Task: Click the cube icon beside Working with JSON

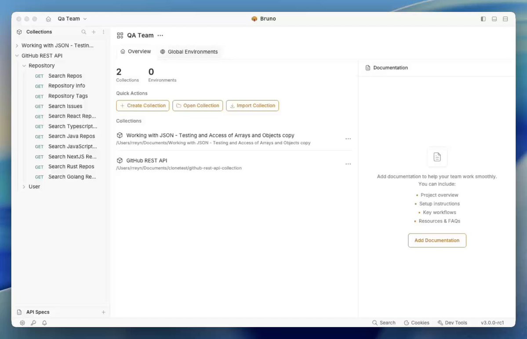Action: click(x=120, y=135)
